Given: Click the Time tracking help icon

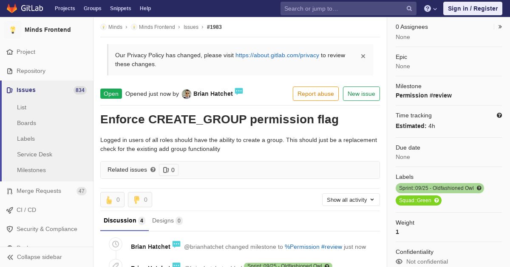Looking at the screenshot, I should (499, 115).
